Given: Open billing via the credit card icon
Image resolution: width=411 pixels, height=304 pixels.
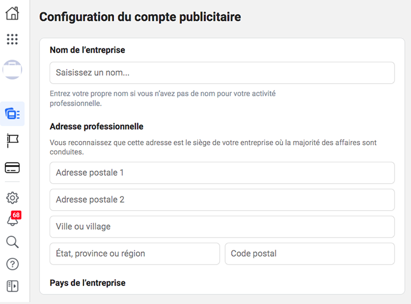Looking at the screenshot, I should point(12,168).
